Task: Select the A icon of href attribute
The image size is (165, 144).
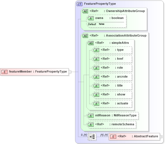Action: click(96, 59)
